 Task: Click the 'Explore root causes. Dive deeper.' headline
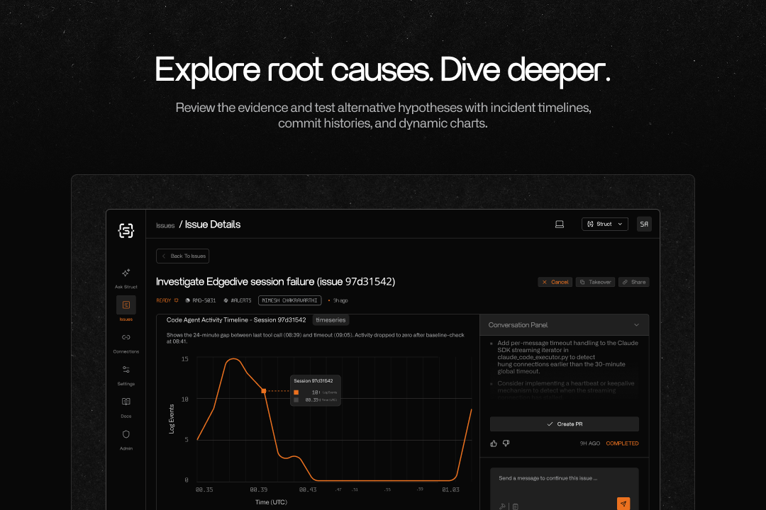click(x=383, y=70)
